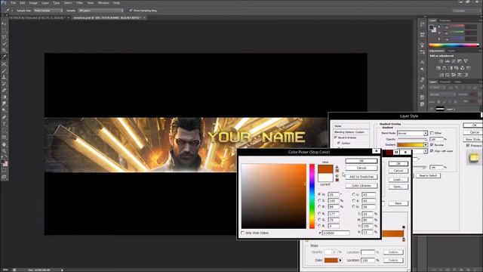
Task: Open Color Libraries from Color Picker
Action: (361, 186)
